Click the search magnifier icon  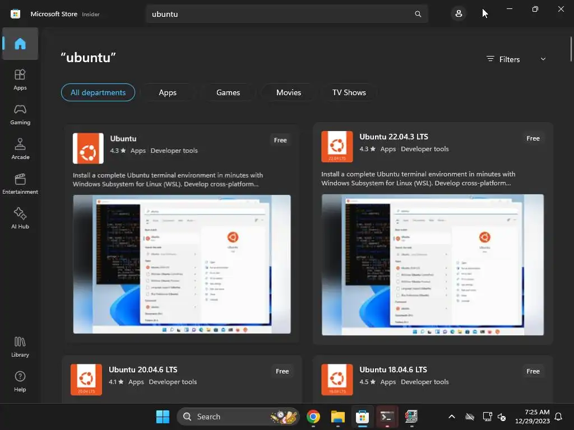[x=418, y=14]
